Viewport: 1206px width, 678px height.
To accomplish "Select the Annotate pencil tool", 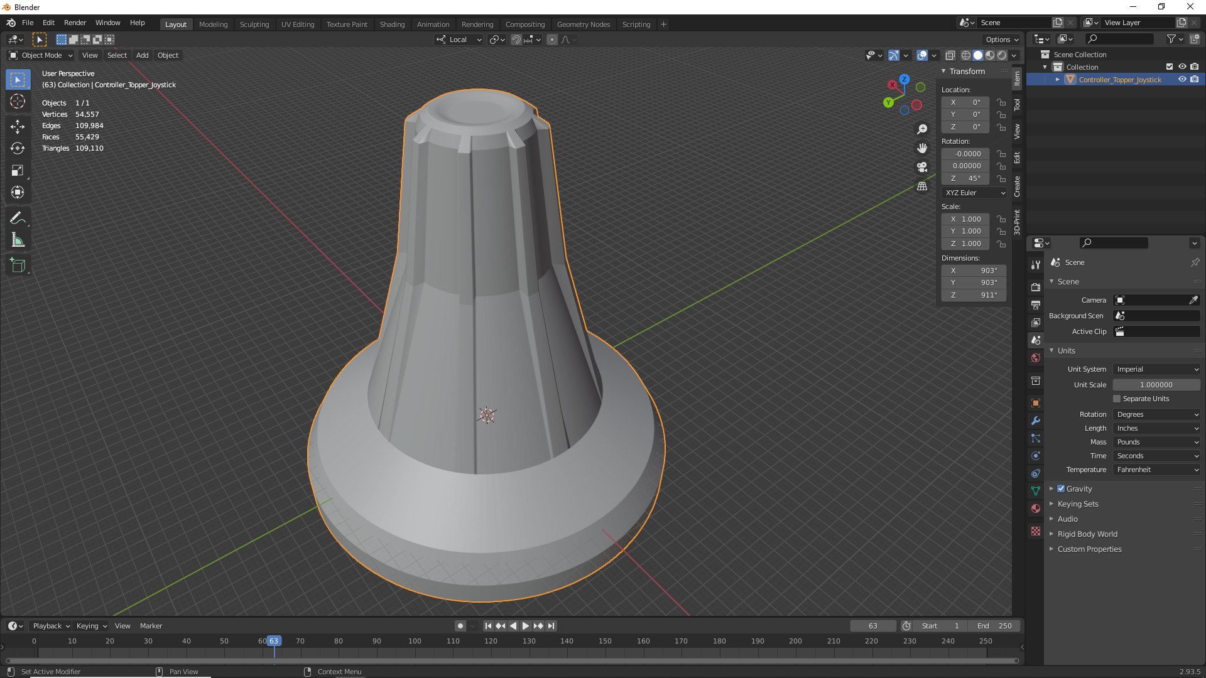I will tap(18, 218).
